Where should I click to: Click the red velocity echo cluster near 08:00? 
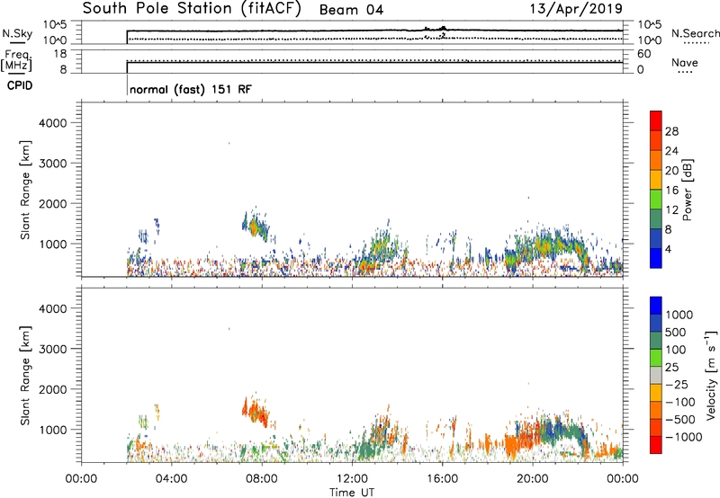tap(255, 411)
